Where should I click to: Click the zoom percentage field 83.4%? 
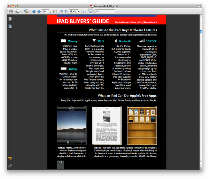pos(73,11)
